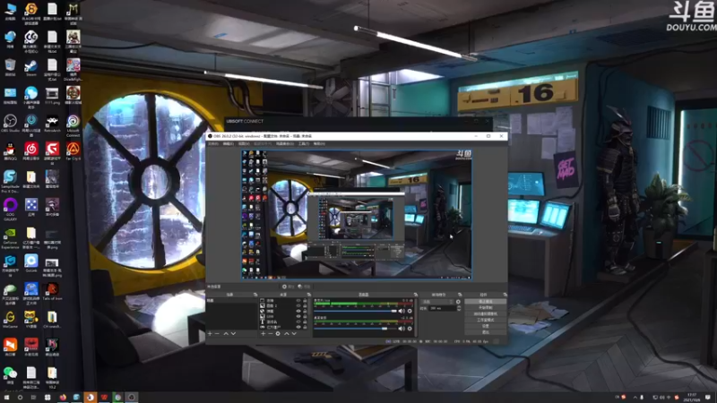Lock the 图像 2 source
The width and height of the screenshot is (717, 403).
305,305
